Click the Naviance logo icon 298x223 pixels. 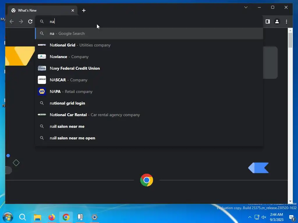pos(42,57)
